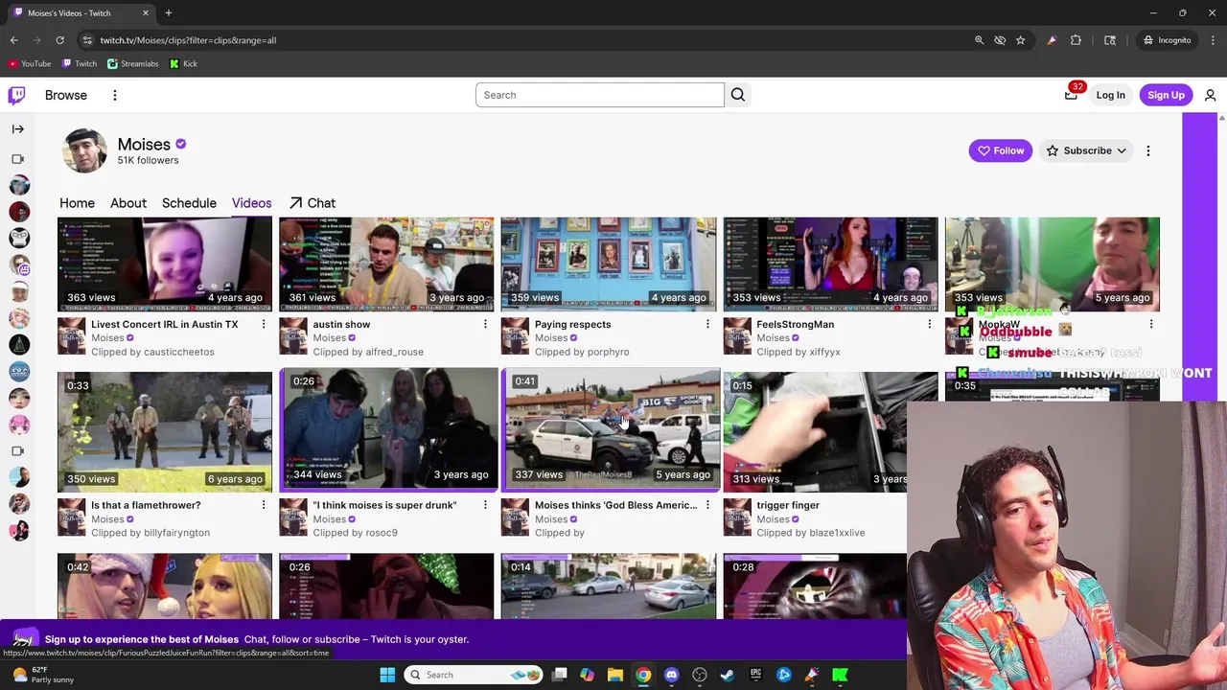Image resolution: width=1227 pixels, height=690 pixels.
Task: Play the Livest Concert IRL clip thumbnail
Action: point(165,264)
